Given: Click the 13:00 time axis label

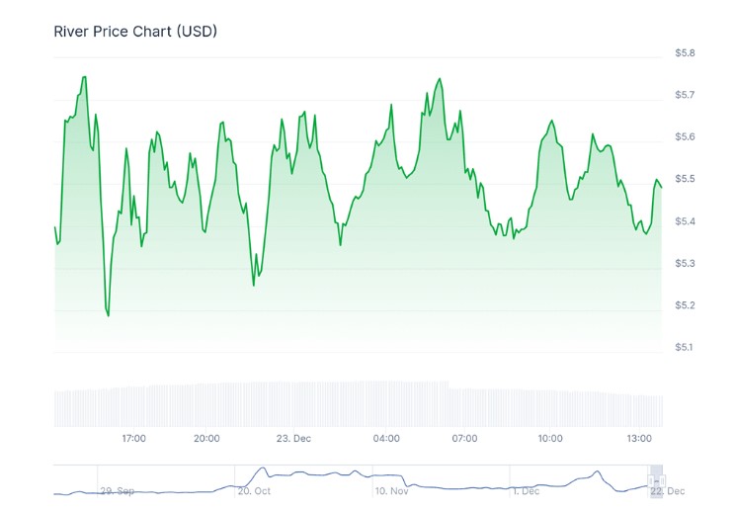Looking at the screenshot, I should point(639,438).
